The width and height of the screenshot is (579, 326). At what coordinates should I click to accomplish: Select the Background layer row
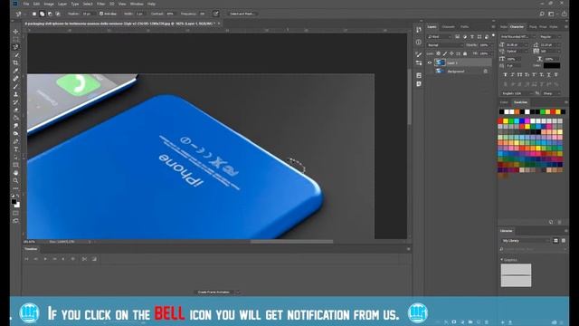[x=459, y=72]
